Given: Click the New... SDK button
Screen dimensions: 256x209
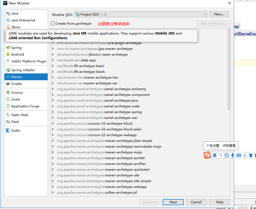Looking at the screenshot, I should pyautogui.click(x=219, y=14).
